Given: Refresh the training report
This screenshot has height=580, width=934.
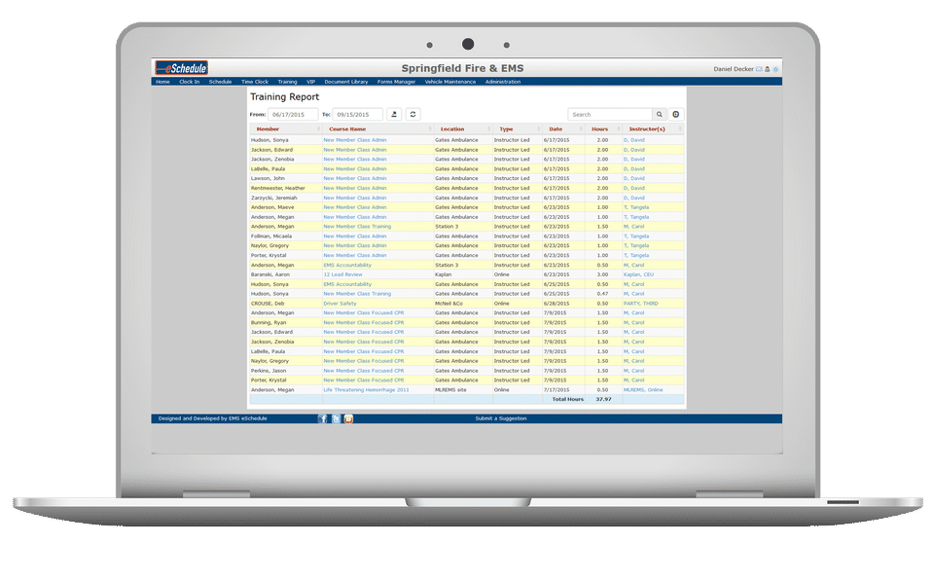Looking at the screenshot, I should [x=413, y=115].
